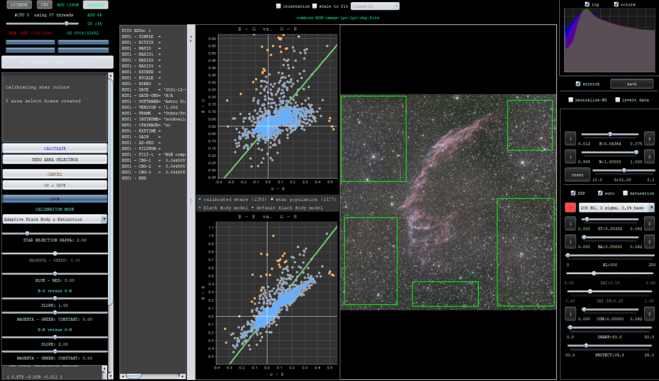Open the 20% BG, 3 sigma preset dropdown

pos(617,207)
